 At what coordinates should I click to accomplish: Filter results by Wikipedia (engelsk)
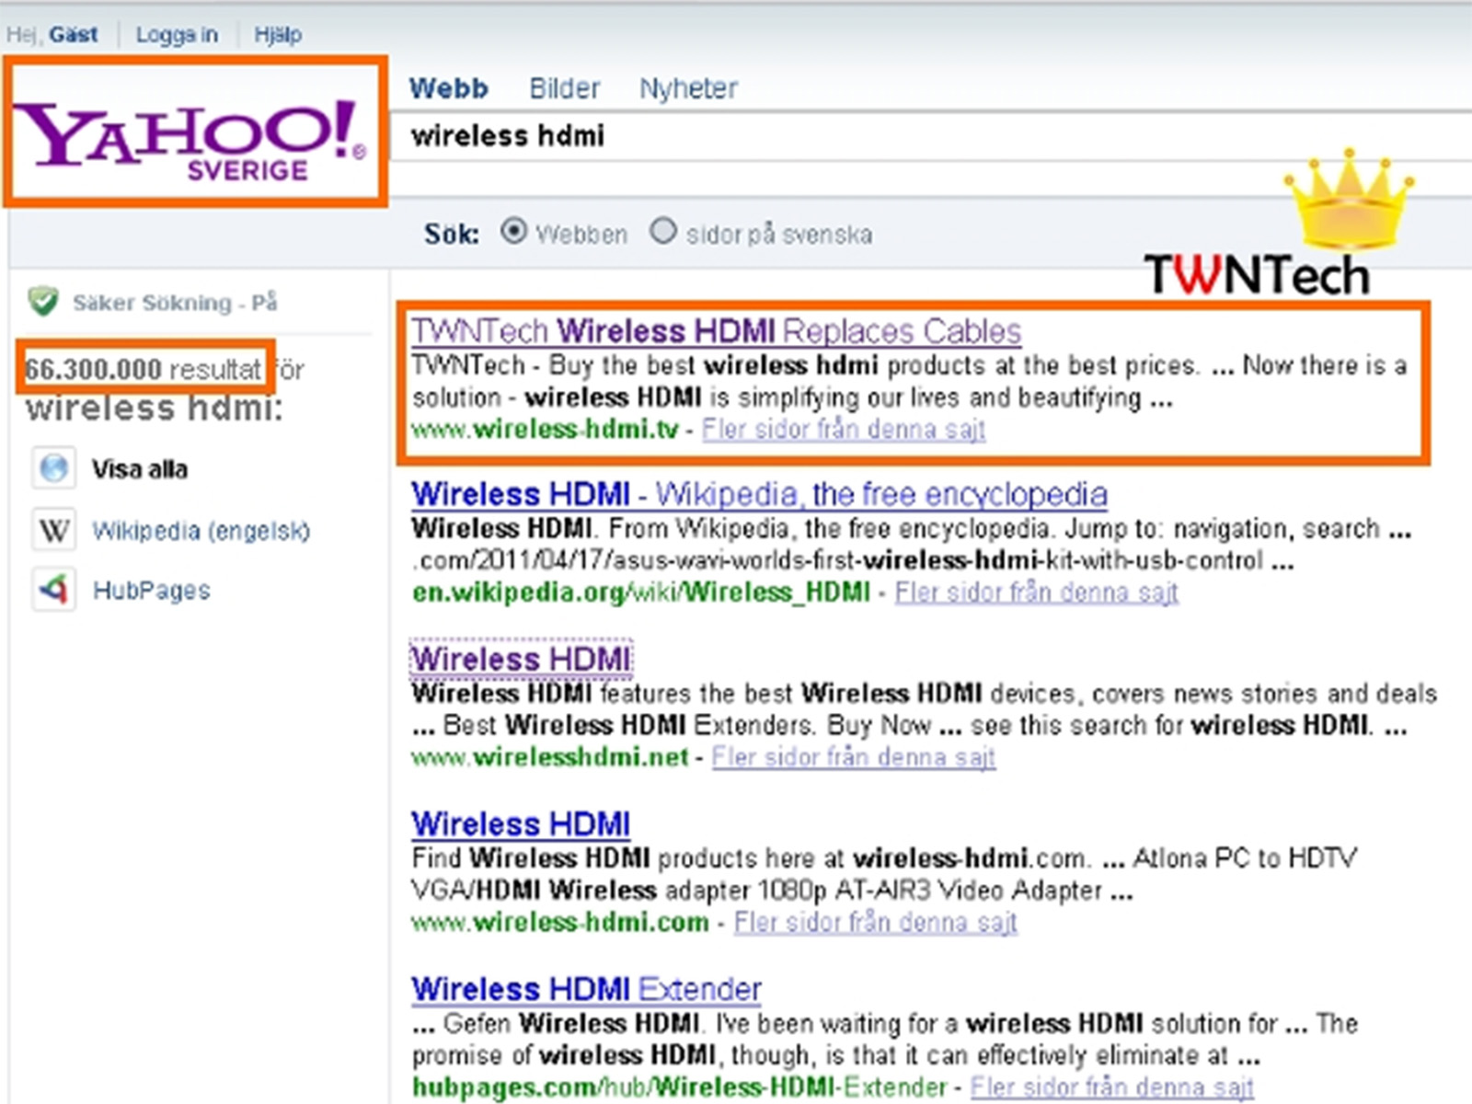[x=201, y=531]
